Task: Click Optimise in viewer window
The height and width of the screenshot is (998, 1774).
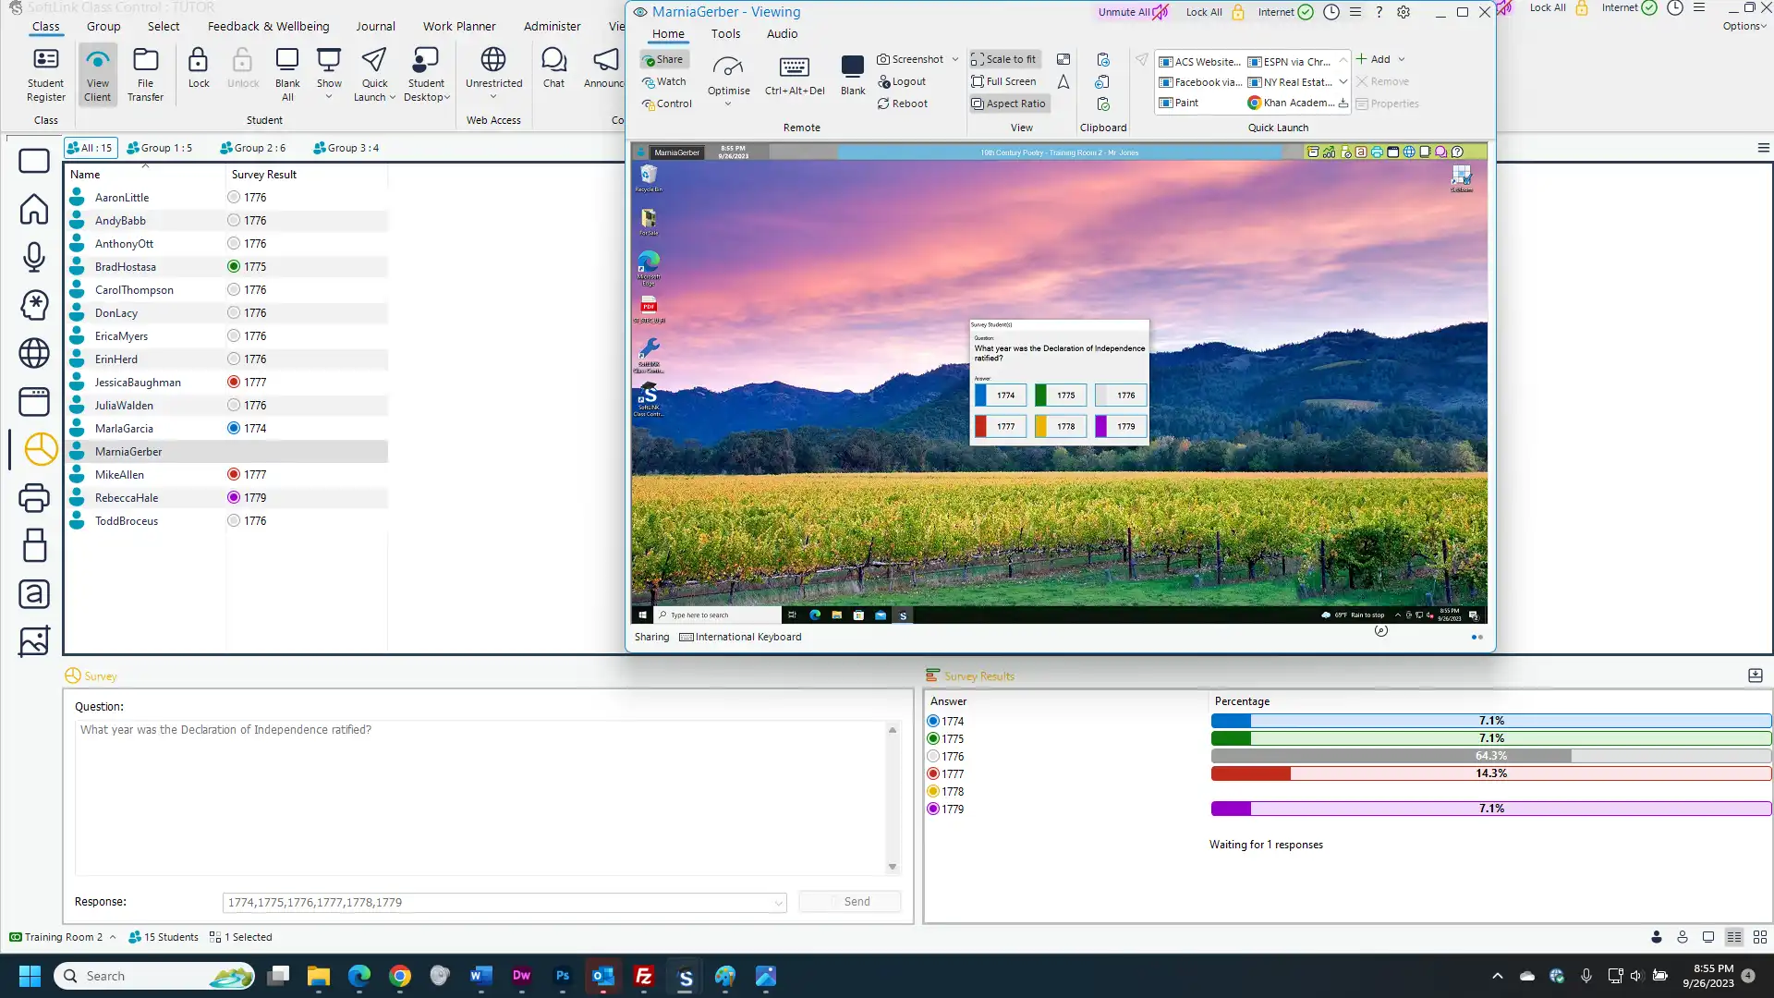Action: pos(728,74)
